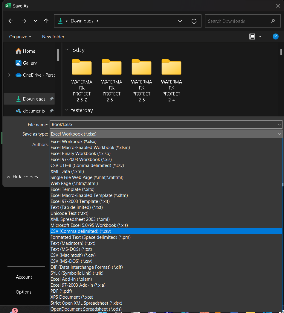Open the Help question mark icon

pyautogui.click(x=275, y=37)
